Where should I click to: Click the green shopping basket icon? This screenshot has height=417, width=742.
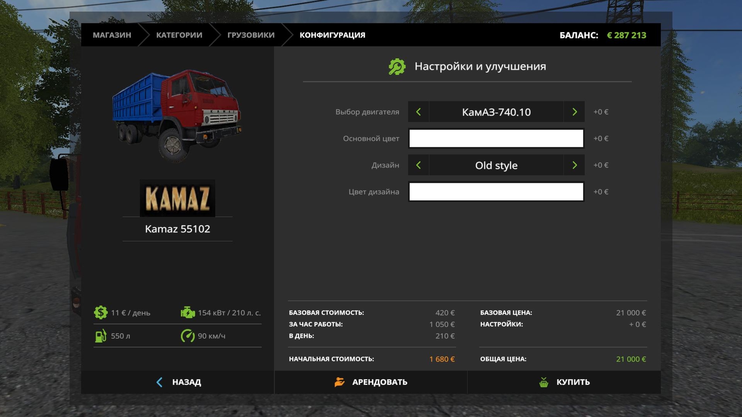(x=544, y=382)
